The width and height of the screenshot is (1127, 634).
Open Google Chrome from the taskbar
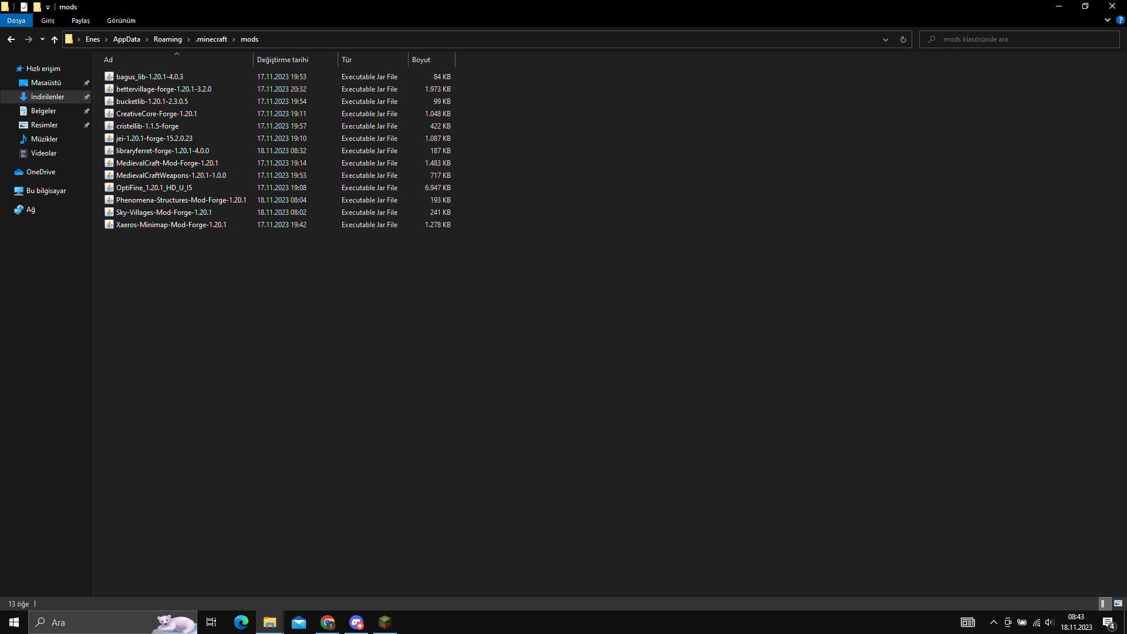click(328, 622)
